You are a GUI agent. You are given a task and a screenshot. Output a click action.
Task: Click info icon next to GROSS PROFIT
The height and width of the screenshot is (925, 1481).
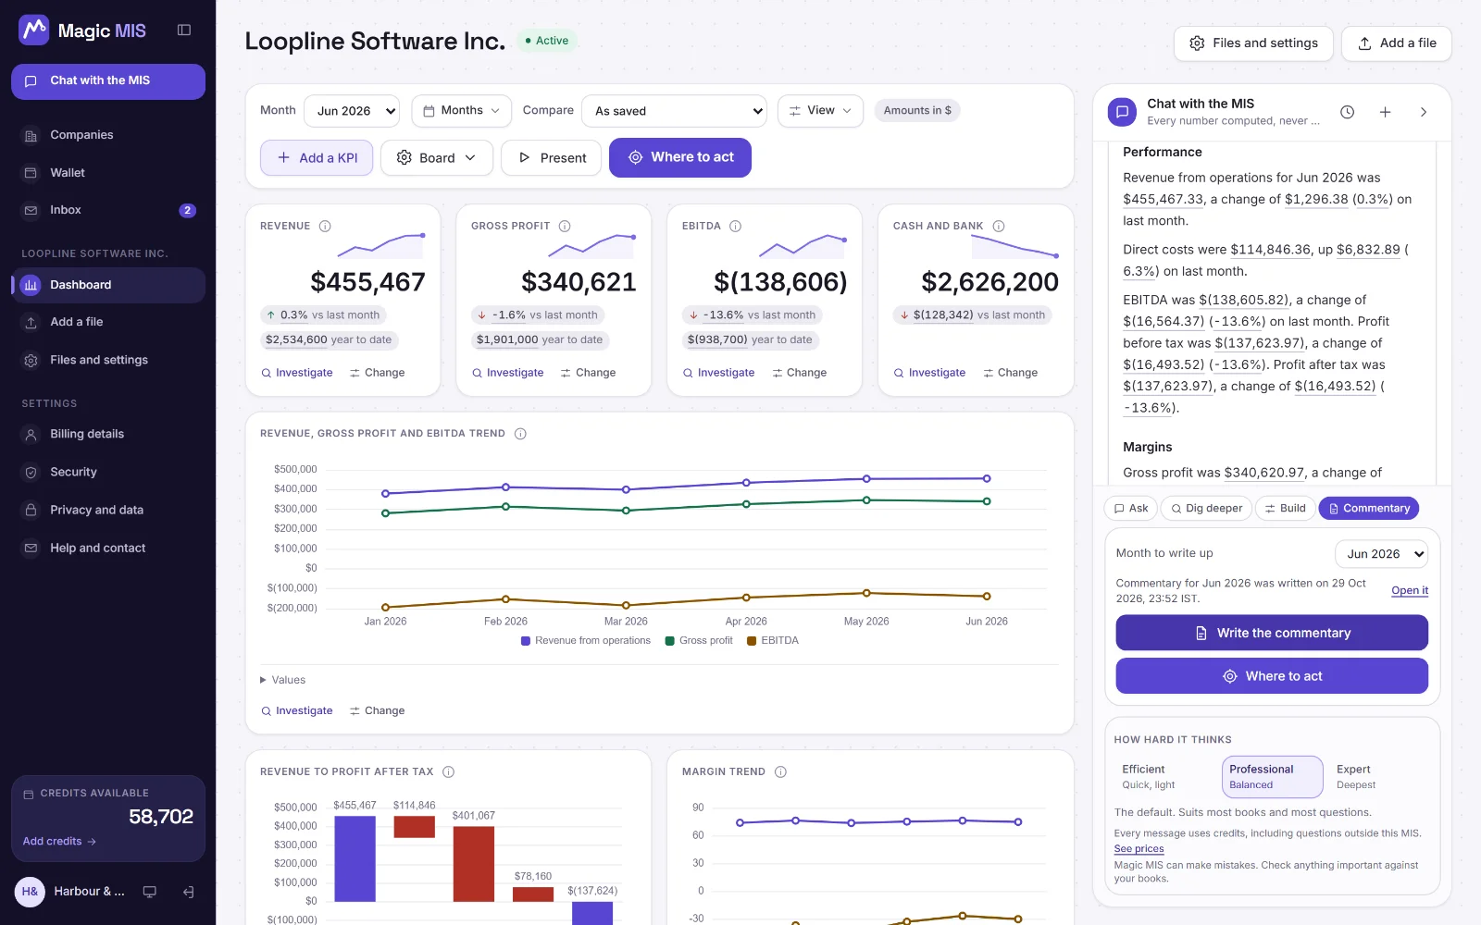565,226
